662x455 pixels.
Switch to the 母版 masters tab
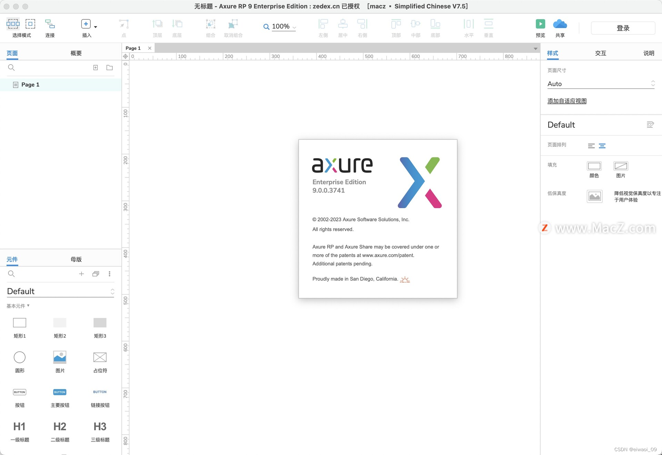(76, 259)
